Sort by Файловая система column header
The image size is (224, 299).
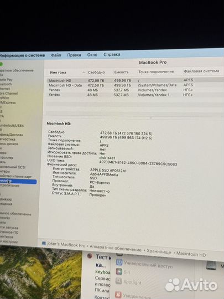pos(201,71)
